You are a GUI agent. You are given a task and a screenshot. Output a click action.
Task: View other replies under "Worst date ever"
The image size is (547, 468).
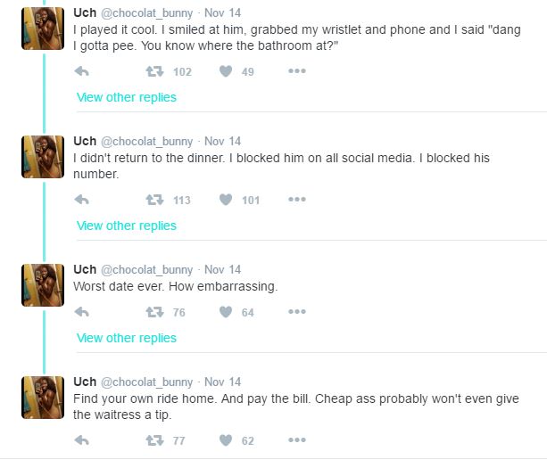[127, 338]
